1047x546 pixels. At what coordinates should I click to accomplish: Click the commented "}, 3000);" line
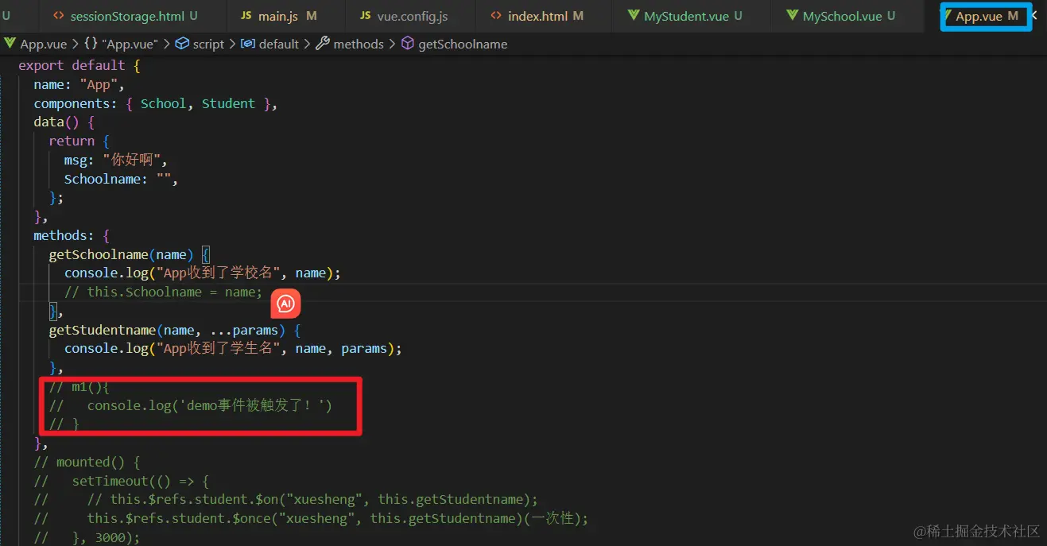point(87,537)
